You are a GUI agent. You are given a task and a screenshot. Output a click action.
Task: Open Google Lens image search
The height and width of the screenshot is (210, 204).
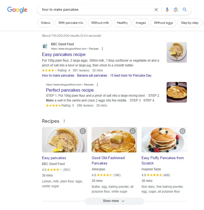[176, 10]
